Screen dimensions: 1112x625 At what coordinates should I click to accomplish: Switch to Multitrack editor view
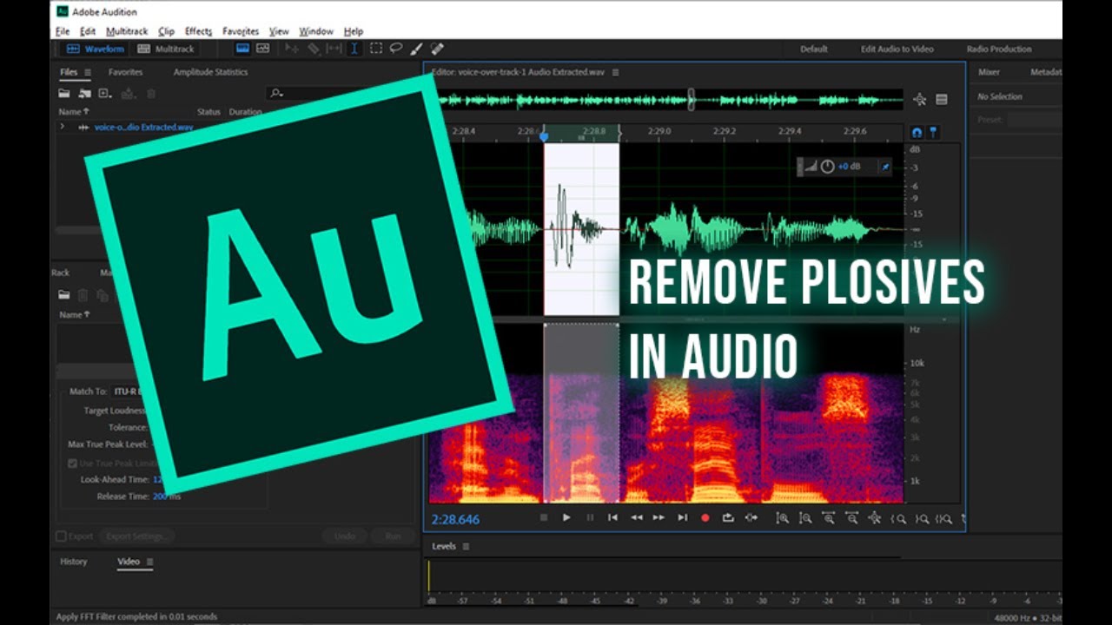point(166,49)
